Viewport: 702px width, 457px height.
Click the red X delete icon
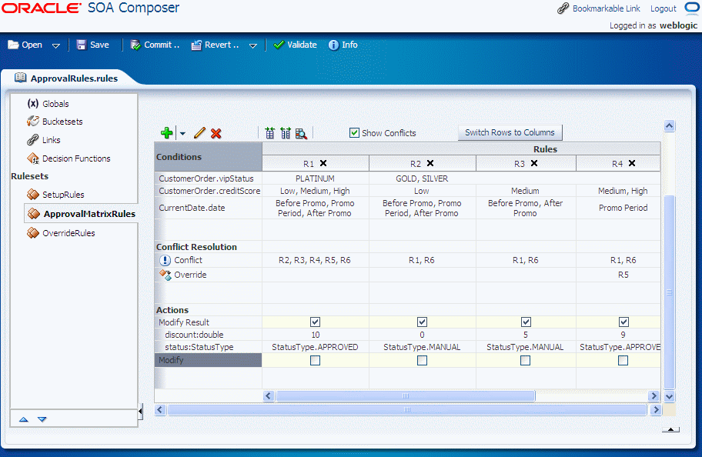[x=216, y=133]
